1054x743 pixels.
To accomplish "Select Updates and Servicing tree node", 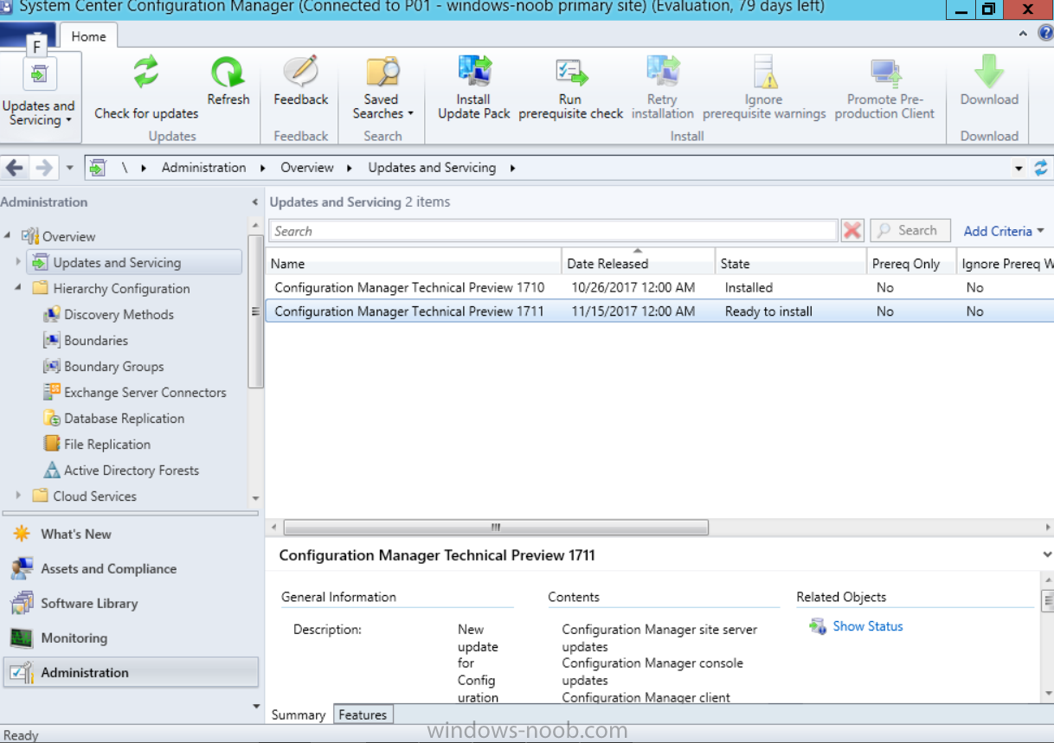I will (134, 262).
